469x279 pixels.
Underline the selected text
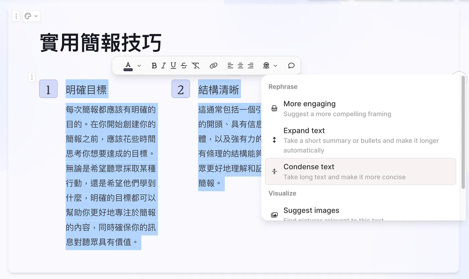coord(173,66)
